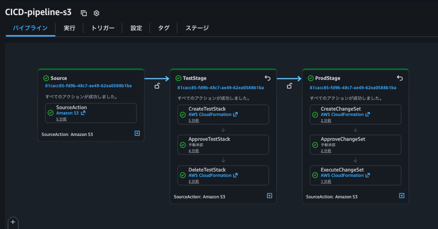Click the ApproveChangeSet action box
This screenshot has height=229, width=438.
coord(355,144)
